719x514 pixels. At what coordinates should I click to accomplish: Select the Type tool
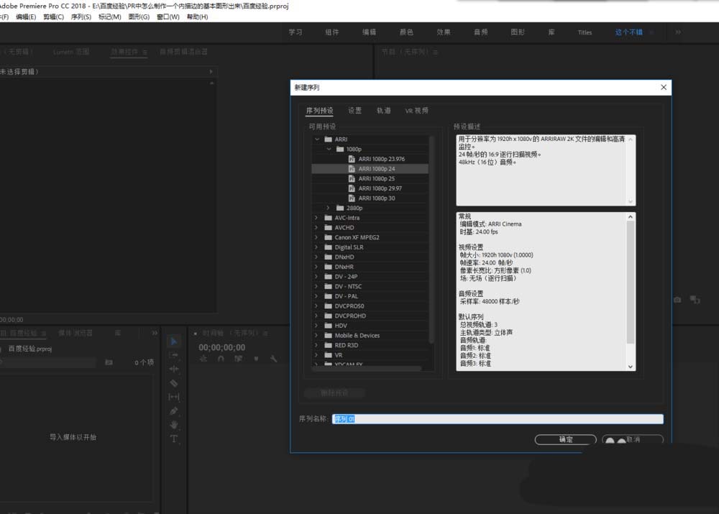coord(174,439)
